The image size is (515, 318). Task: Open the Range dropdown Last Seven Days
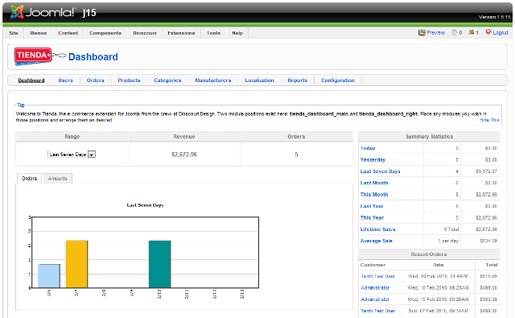tap(72, 154)
